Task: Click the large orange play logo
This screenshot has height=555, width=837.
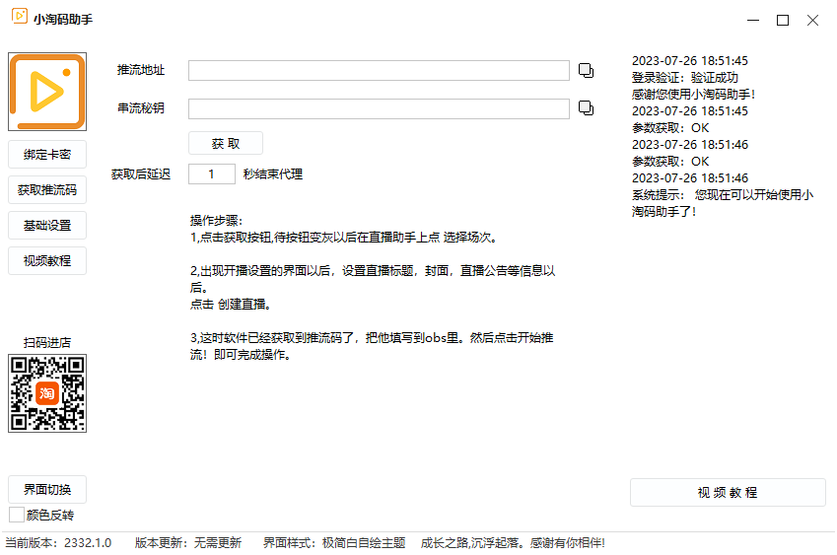Action: click(47, 93)
